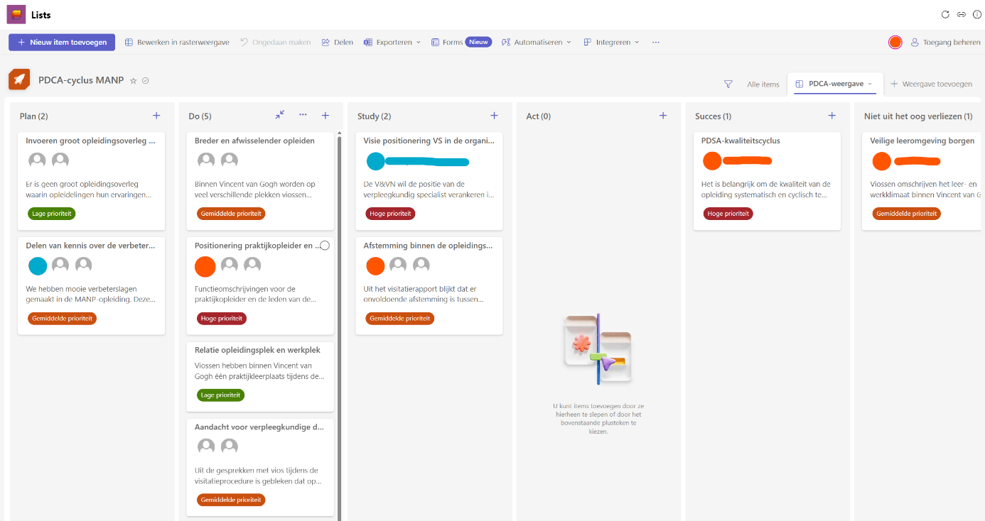The height and width of the screenshot is (521, 985).
Task: Click the status icon next to the star
Action: (146, 81)
